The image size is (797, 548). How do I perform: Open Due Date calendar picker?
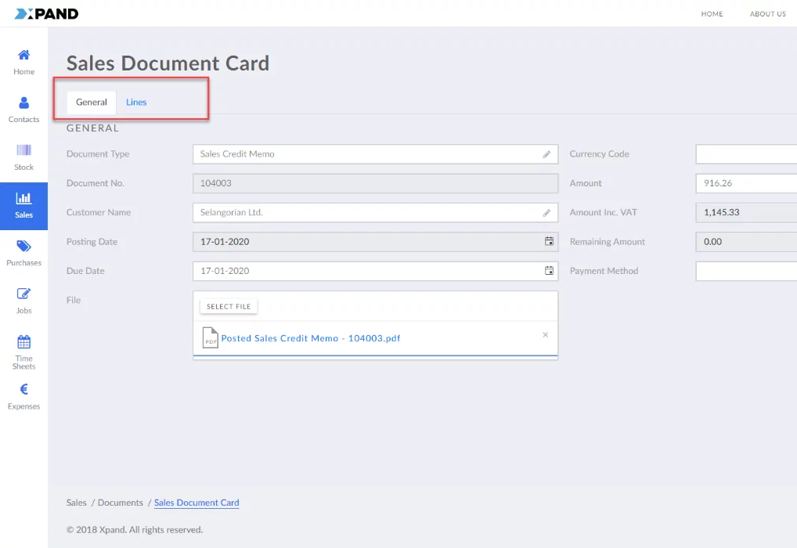549,271
